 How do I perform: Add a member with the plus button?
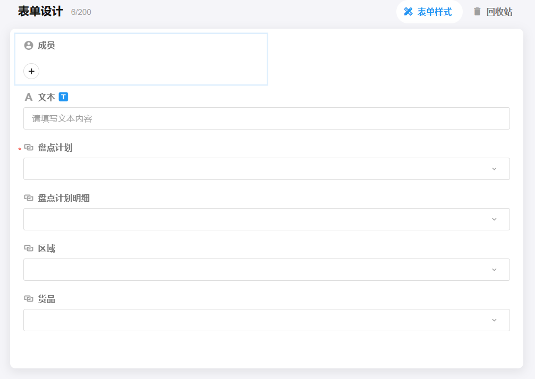click(31, 71)
